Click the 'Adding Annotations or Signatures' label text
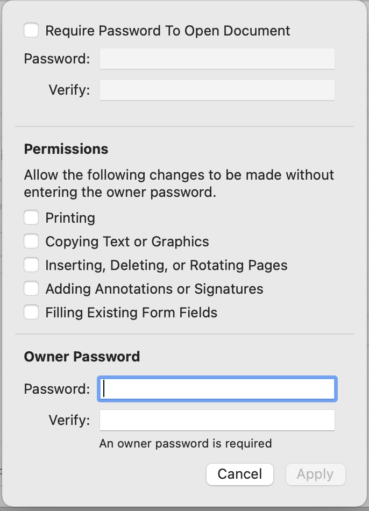 154,289
